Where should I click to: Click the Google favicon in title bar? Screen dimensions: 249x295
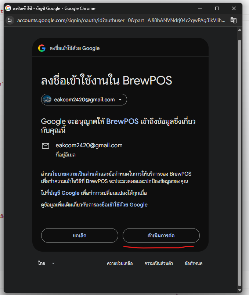click(x=8, y=8)
